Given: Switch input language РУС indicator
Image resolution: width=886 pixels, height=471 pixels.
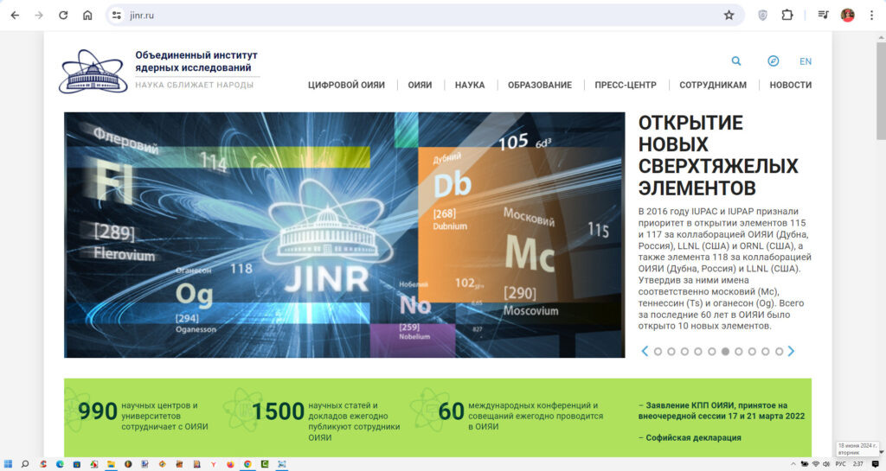Looking at the screenshot, I should (x=841, y=464).
